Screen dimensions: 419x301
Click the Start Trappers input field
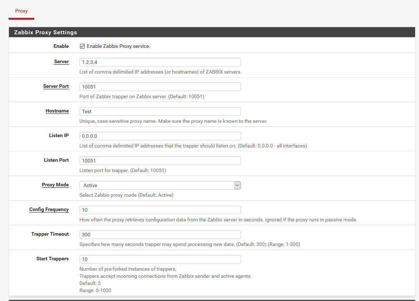pyautogui.click(x=160, y=259)
